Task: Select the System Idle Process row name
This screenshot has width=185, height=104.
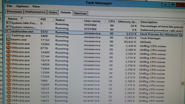Action: [x=24, y=23]
